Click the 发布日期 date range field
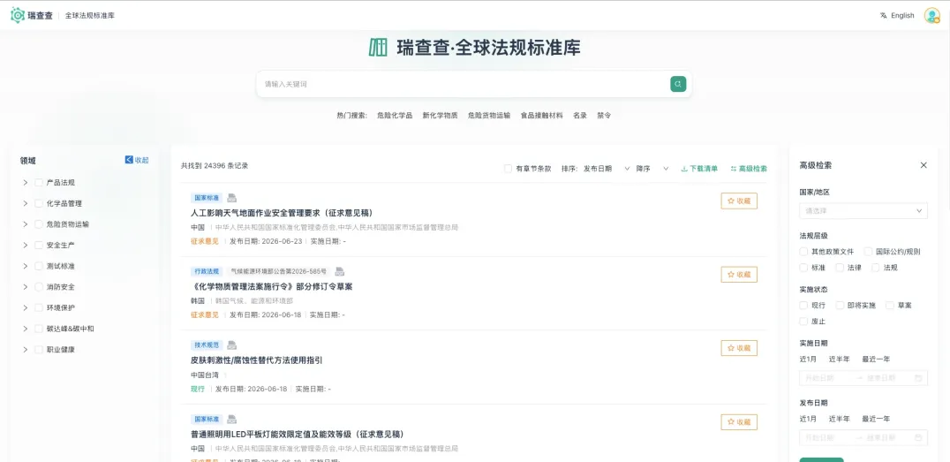This screenshot has width=950, height=462. click(x=863, y=438)
